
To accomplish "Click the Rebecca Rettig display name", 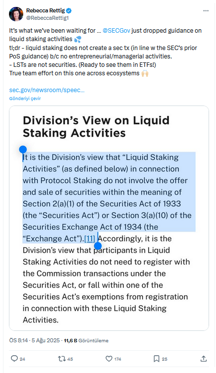I will tap(46, 10).
